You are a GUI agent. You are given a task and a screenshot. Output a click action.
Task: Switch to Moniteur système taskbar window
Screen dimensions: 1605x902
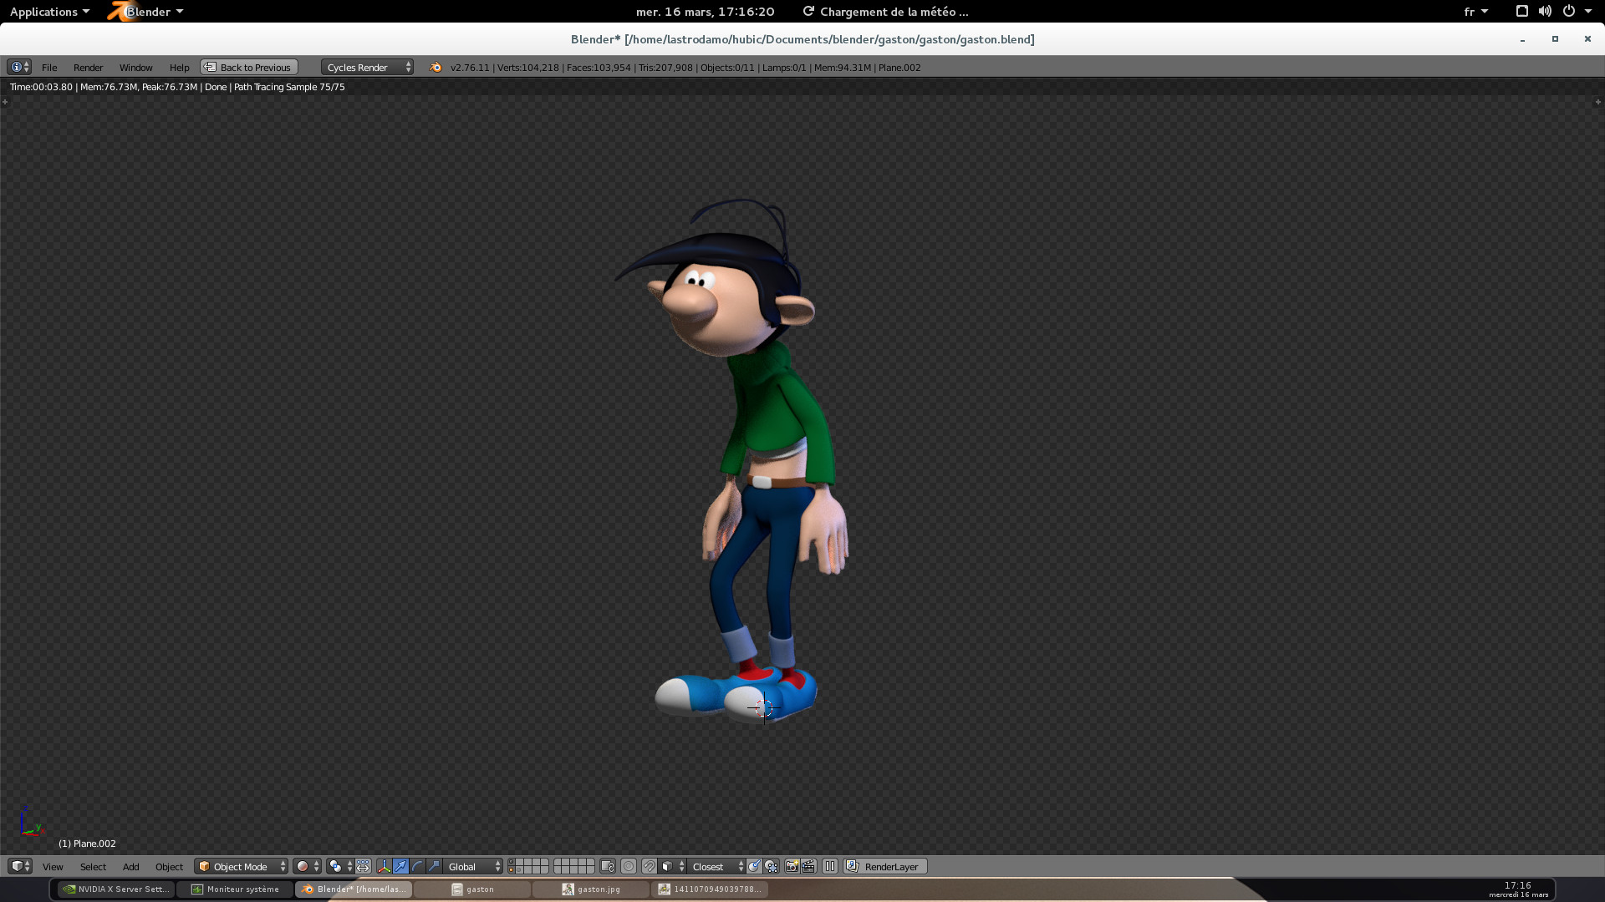pyautogui.click(x=235, y=889)
